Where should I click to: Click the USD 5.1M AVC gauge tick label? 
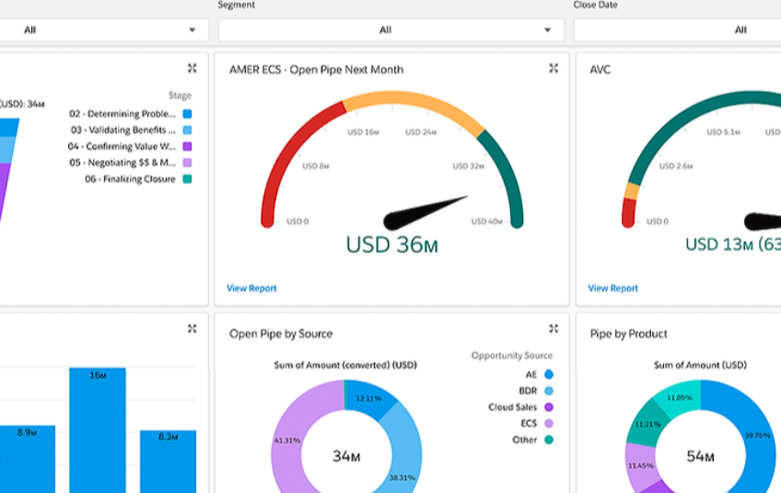pos(723,132)
